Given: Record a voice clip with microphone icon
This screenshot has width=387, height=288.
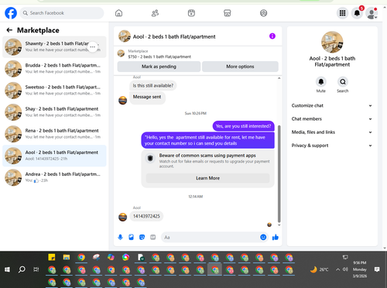Looking at the screenshot, I should pyautogui.click(x=120, y=237).
